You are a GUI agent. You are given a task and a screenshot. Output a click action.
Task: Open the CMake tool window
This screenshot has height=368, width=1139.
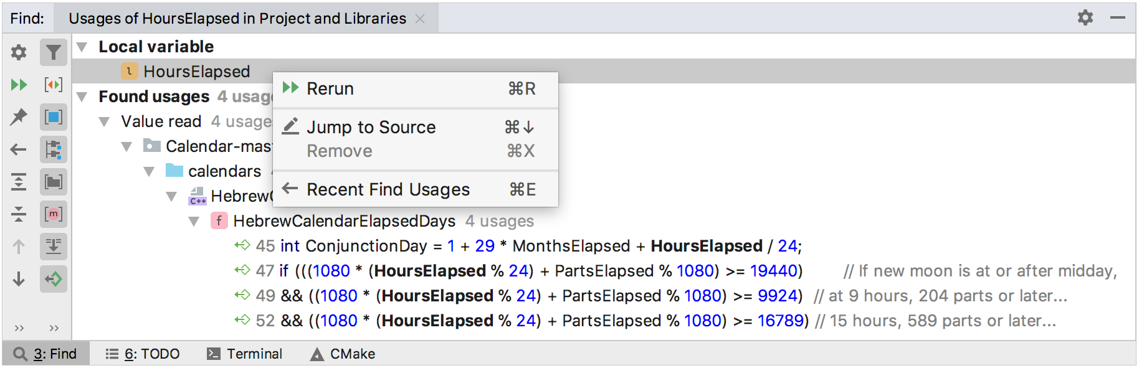click(343, 354)
